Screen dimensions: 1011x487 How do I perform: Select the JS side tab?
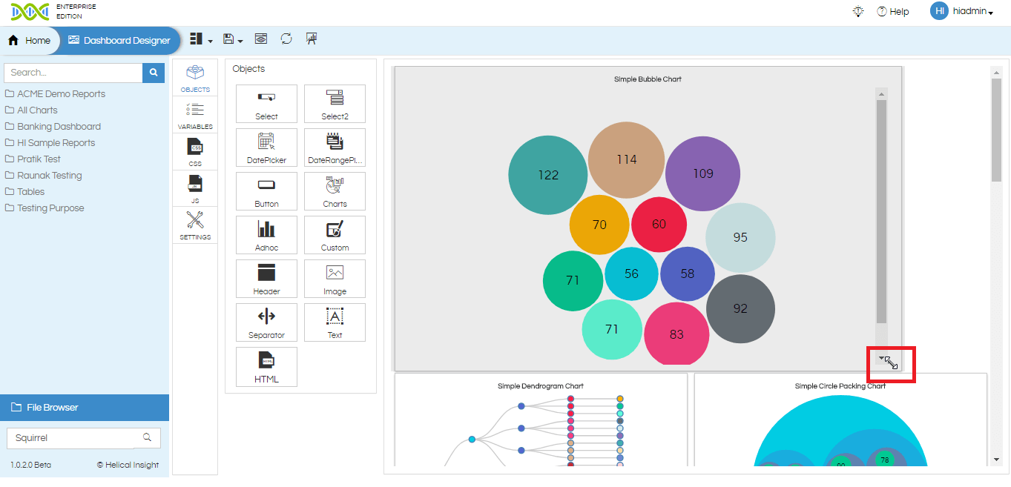[195, 188]
